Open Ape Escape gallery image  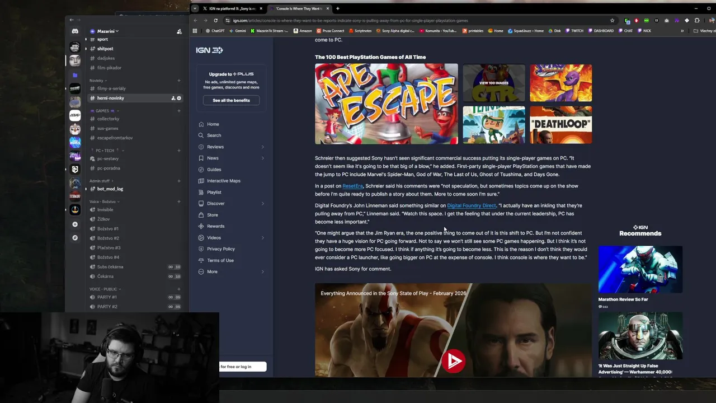(386, 104)
